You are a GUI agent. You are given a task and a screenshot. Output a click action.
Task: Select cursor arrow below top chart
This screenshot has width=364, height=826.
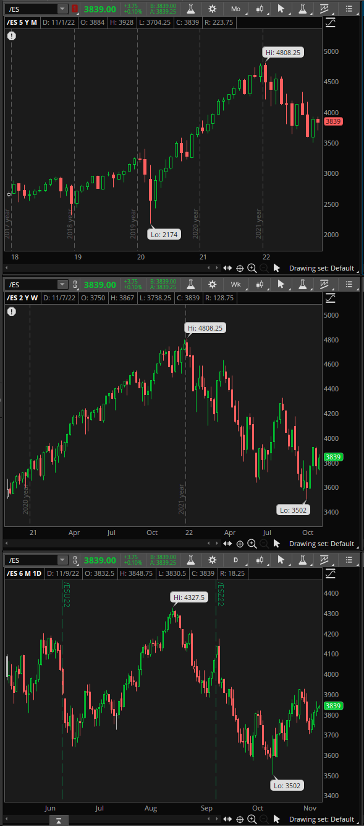pyautogui.click(x=276, y=268)
